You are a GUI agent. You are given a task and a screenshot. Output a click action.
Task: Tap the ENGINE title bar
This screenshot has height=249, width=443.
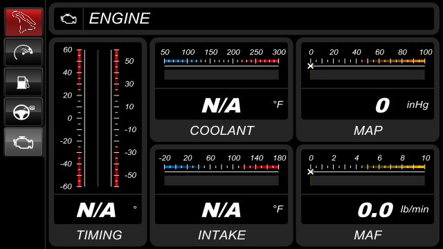click(x=244, y=19)
